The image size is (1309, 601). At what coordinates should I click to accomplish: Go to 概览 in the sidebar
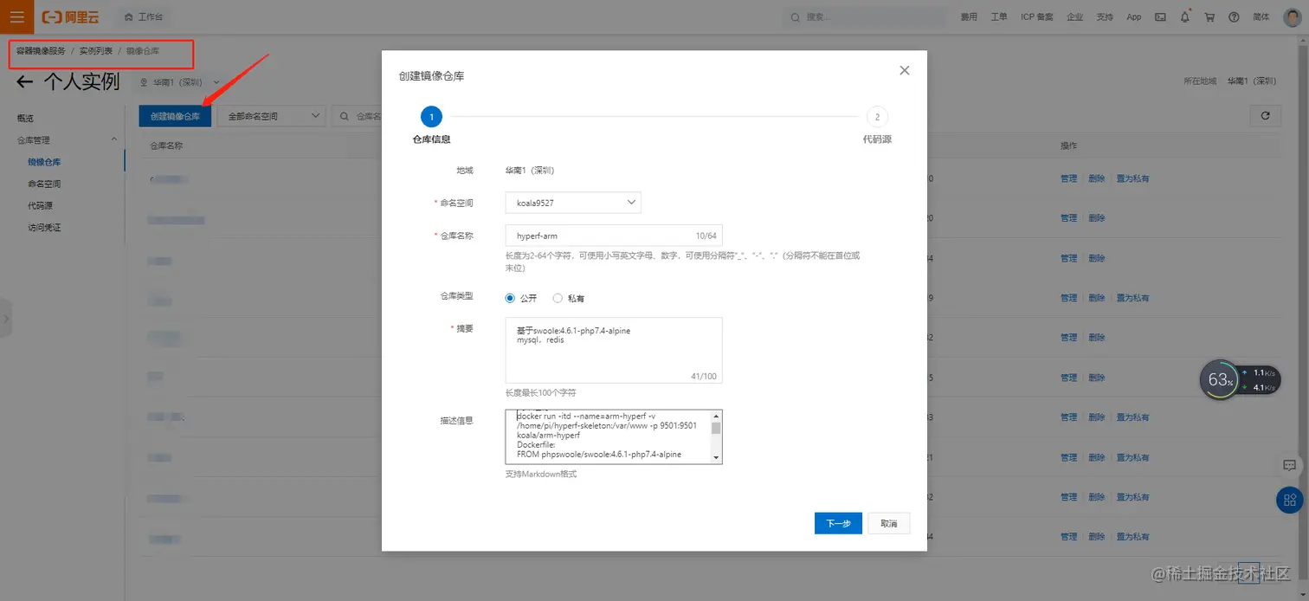click(x=26, y=118)
